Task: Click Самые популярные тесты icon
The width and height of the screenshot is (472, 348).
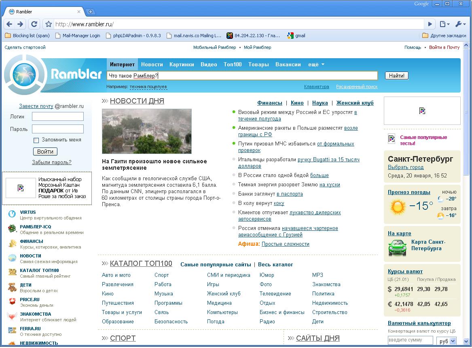Action: pyautogui.click(x=392, y=139)
